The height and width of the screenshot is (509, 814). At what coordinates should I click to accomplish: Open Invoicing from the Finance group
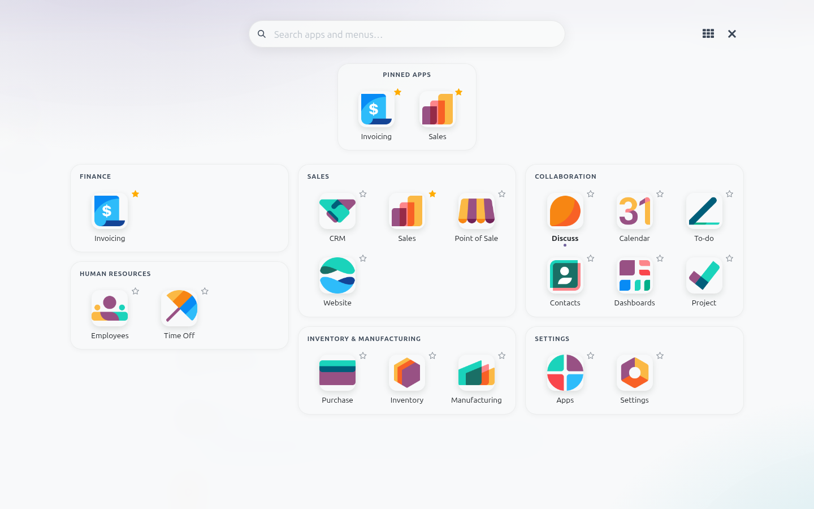(110, 211)
